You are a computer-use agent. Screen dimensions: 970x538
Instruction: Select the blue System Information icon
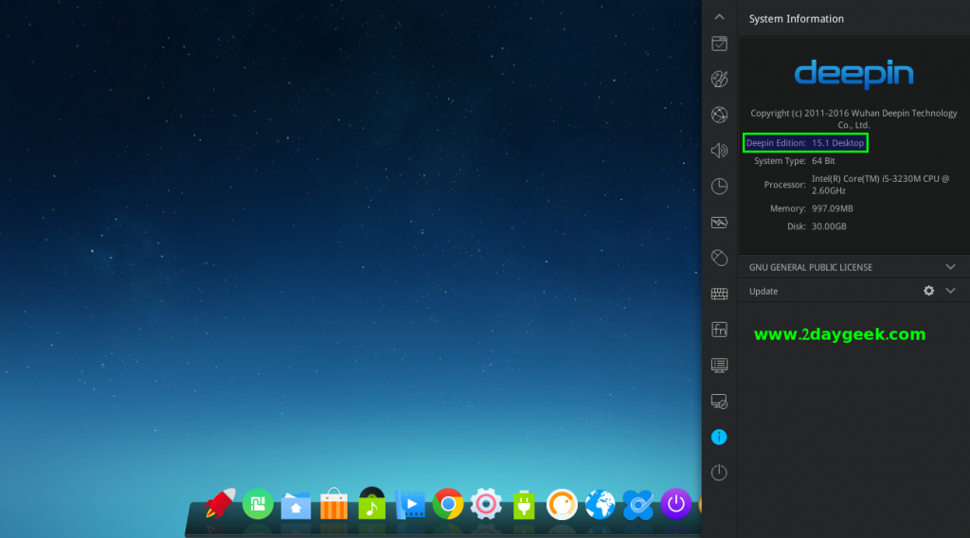[719, 437]
